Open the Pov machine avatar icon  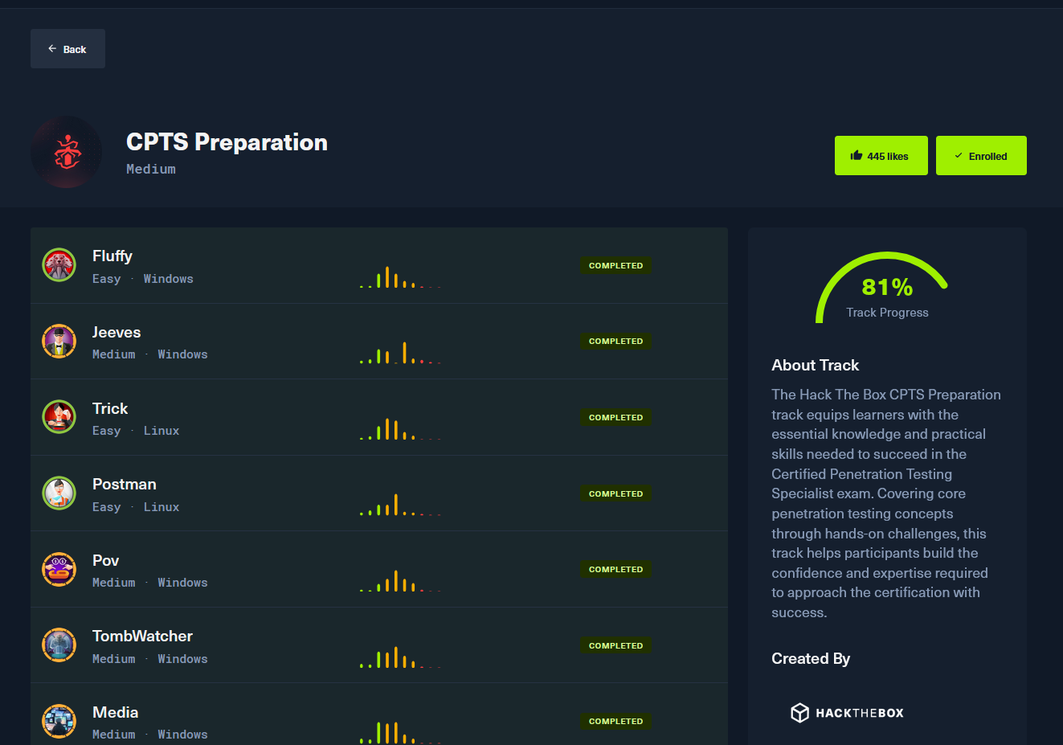pos(59,569)
